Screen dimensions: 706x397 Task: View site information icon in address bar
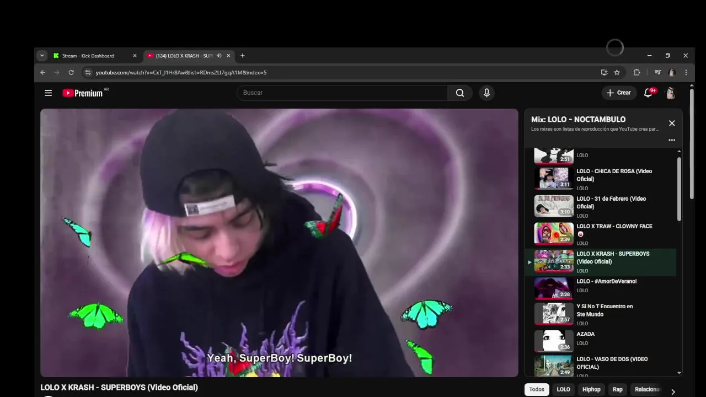tap(87, 72)
